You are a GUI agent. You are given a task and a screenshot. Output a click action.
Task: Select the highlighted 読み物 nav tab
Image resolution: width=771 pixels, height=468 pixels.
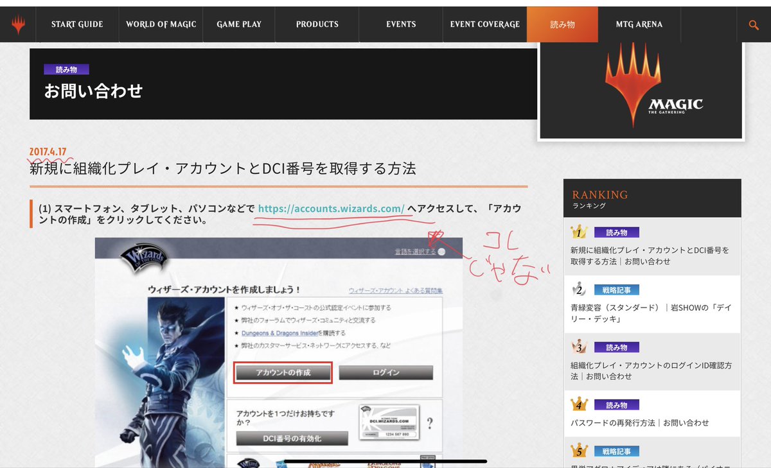(x=562, y=24)
